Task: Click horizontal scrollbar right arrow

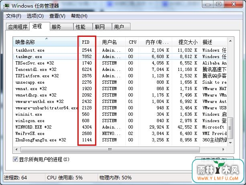Action: pos(223,149)
